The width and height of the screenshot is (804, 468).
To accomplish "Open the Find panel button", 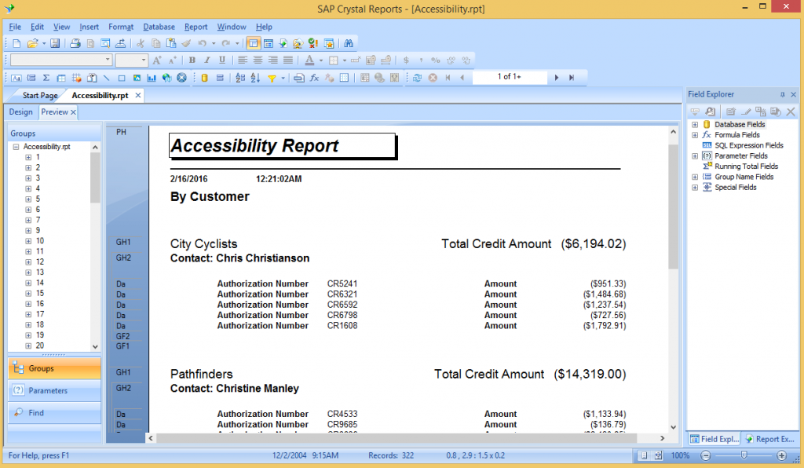I will click(54, 412).
